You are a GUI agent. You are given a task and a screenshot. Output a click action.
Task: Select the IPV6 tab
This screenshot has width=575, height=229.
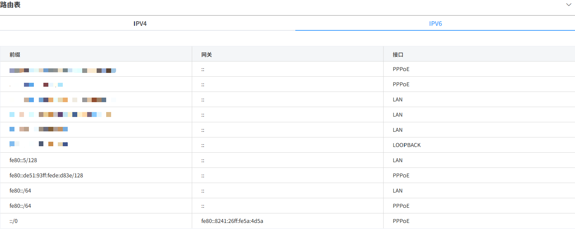click(x=435, y=23)
